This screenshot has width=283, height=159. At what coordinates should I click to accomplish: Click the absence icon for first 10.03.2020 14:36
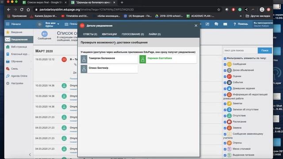(x=64, y=86)
